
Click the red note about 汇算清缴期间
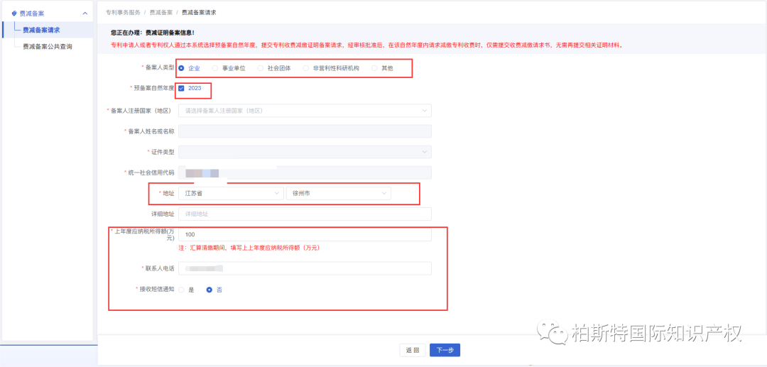coord(249,248)
